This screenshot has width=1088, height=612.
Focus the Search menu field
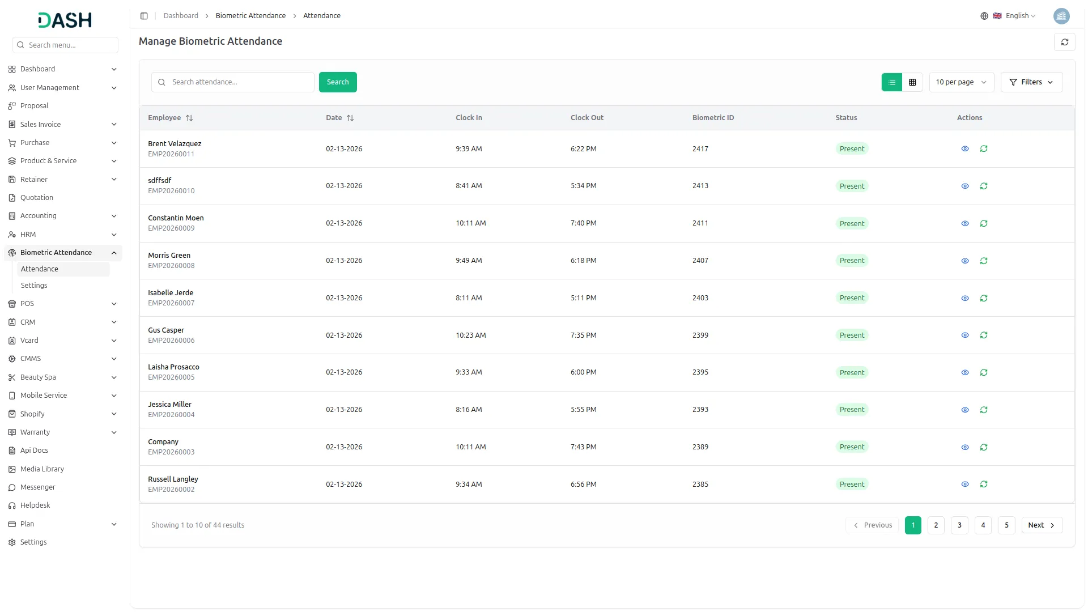point(65,45)
